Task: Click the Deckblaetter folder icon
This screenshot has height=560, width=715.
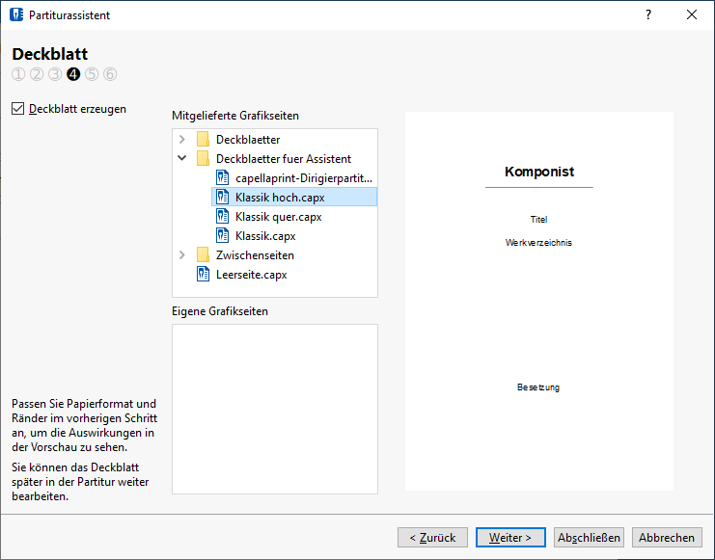Action: pyautogui.click(x=203, y=140)
